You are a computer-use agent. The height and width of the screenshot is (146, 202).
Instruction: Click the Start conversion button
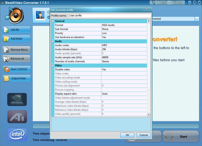pyautogui.click(x=181, y=136)
